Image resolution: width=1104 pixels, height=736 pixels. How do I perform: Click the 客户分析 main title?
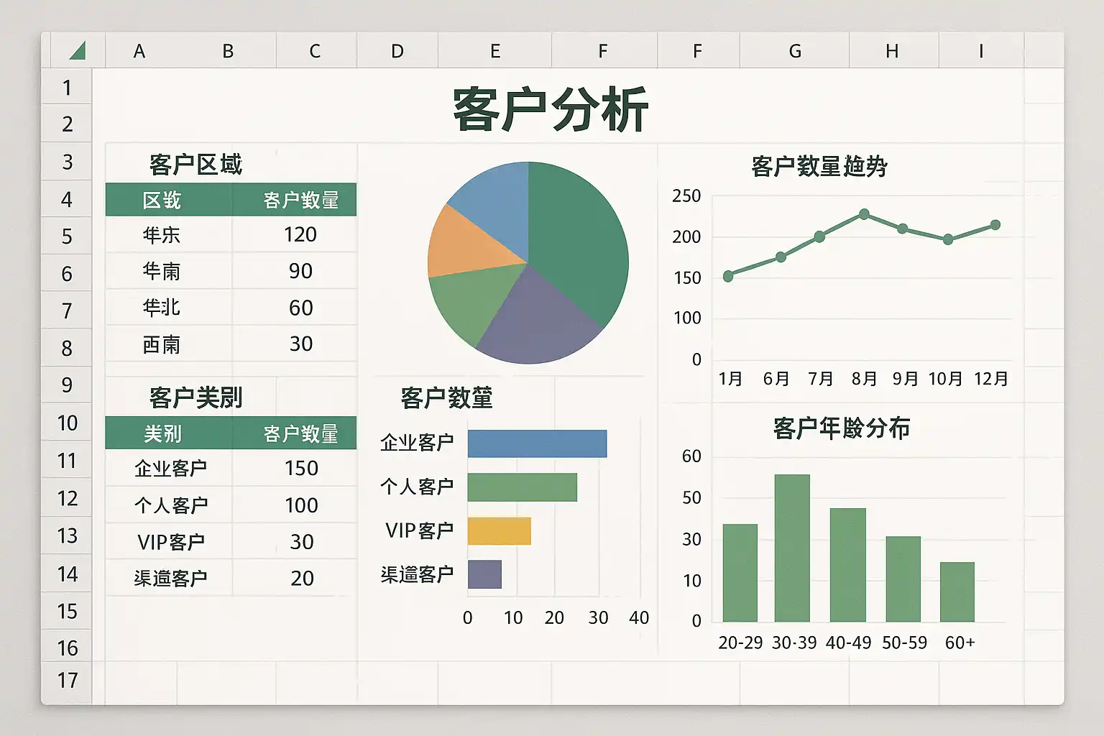click(x=551, y=110)
